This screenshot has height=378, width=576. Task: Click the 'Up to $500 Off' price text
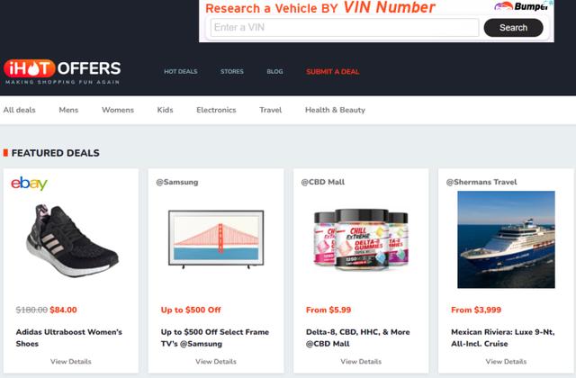point(191,310)
